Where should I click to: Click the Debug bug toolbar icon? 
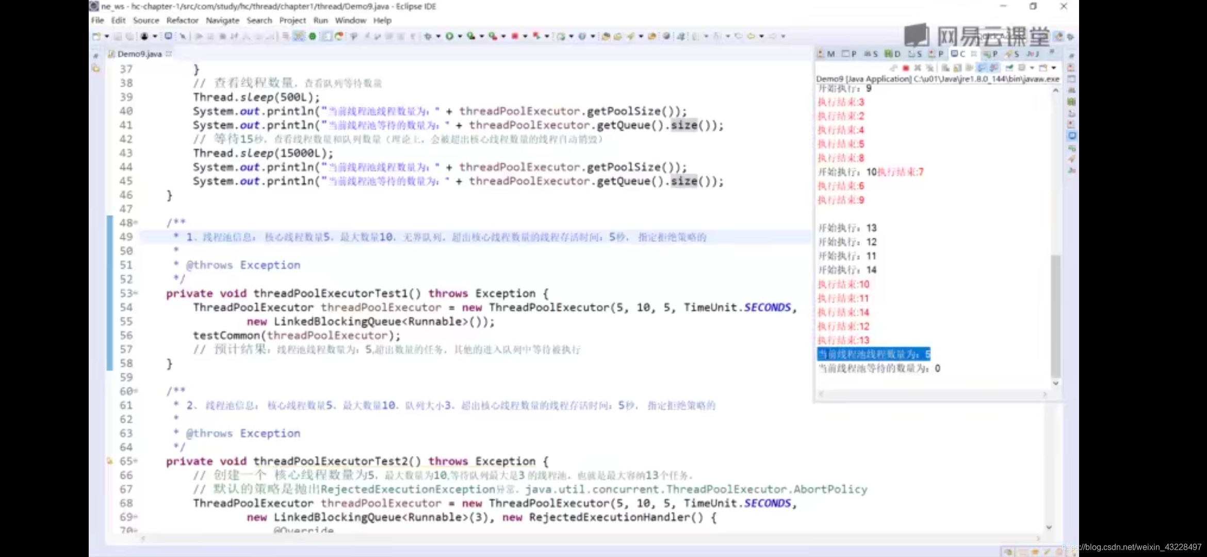point(428,36)
